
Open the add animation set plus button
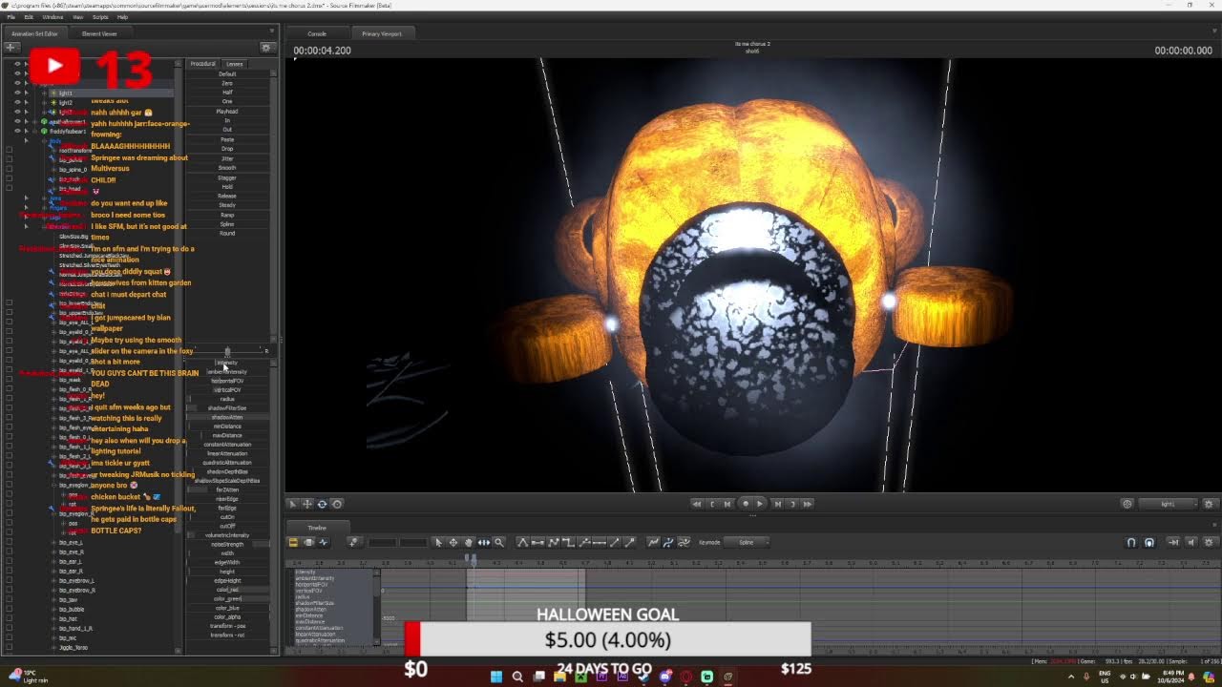(x=12, y=47)
